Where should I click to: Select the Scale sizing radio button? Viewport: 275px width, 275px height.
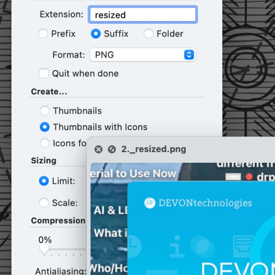[44, 203]
